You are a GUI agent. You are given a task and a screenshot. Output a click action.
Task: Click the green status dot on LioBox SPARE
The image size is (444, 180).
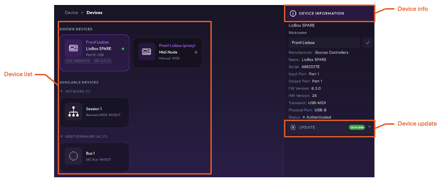coord(123,49)
